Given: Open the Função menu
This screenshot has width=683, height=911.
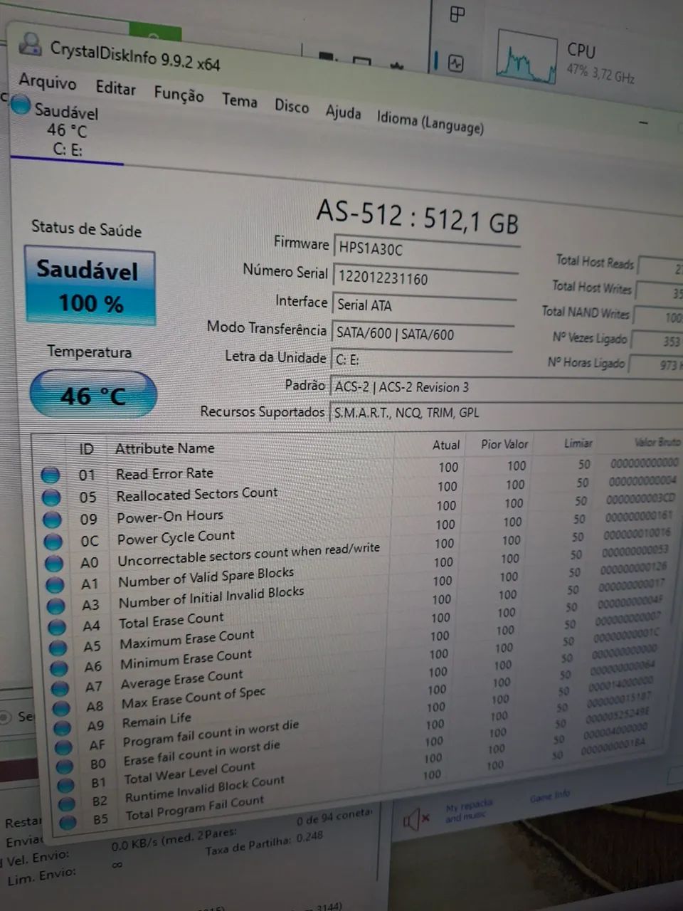Looking at the screenshot, I should tap(179, 94).
